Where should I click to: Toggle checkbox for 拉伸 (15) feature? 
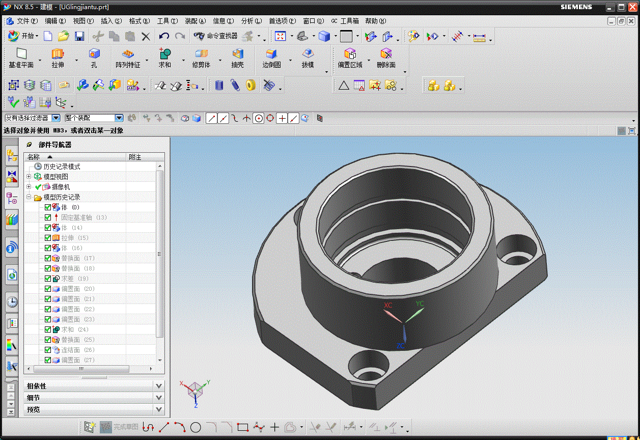[48, 238]
